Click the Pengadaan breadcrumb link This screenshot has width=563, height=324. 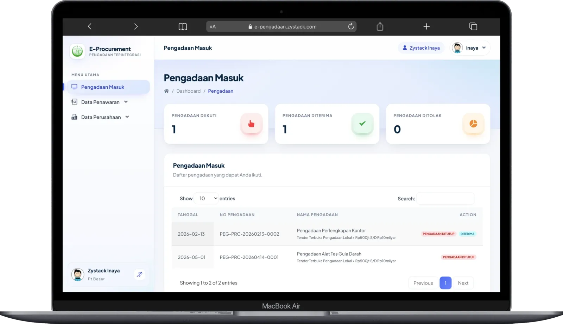pyautogui.click(x=221, y=91)
